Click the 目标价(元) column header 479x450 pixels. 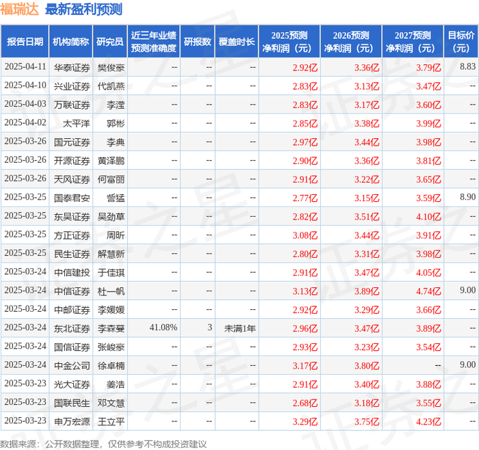pyautogui.click(x=461, y=42)
